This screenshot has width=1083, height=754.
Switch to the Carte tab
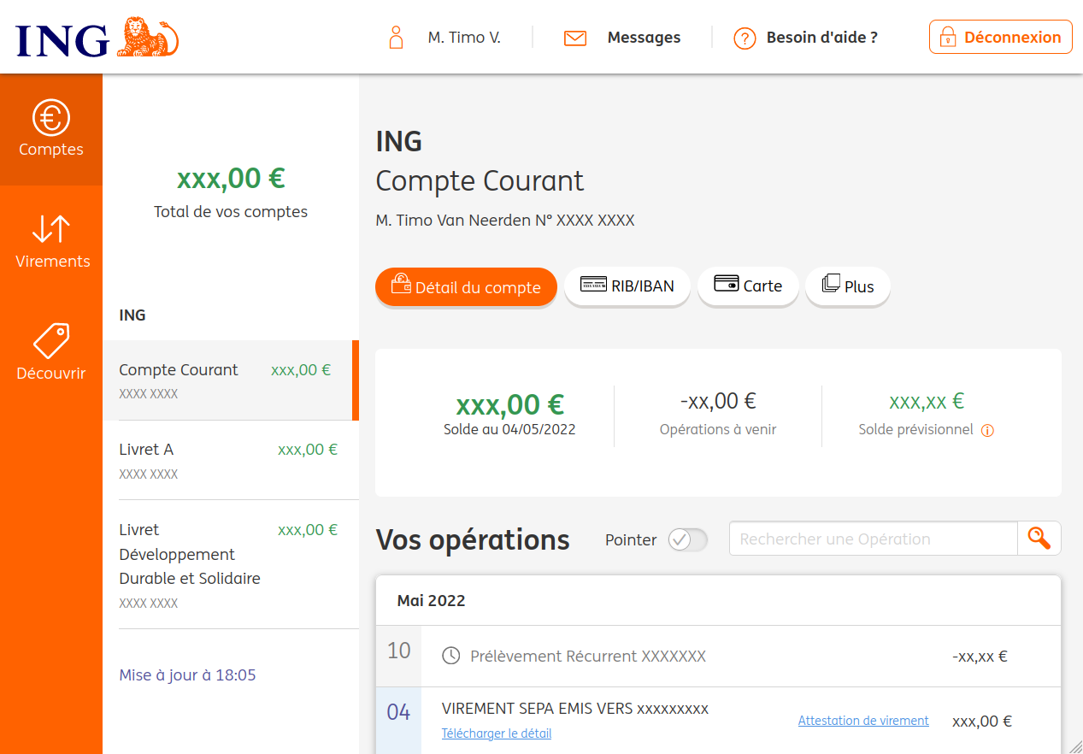(x=748, y=286)
